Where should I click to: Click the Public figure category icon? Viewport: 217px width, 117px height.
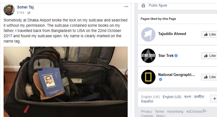(143, 6)
